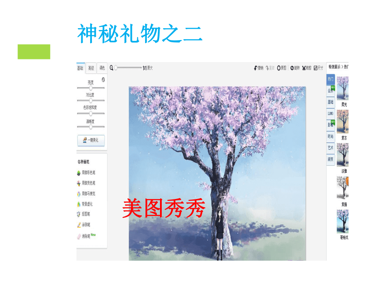Click the 重做 redo button
The height and width of the screenshot is (284, 378).
click(x=270, y=68)
